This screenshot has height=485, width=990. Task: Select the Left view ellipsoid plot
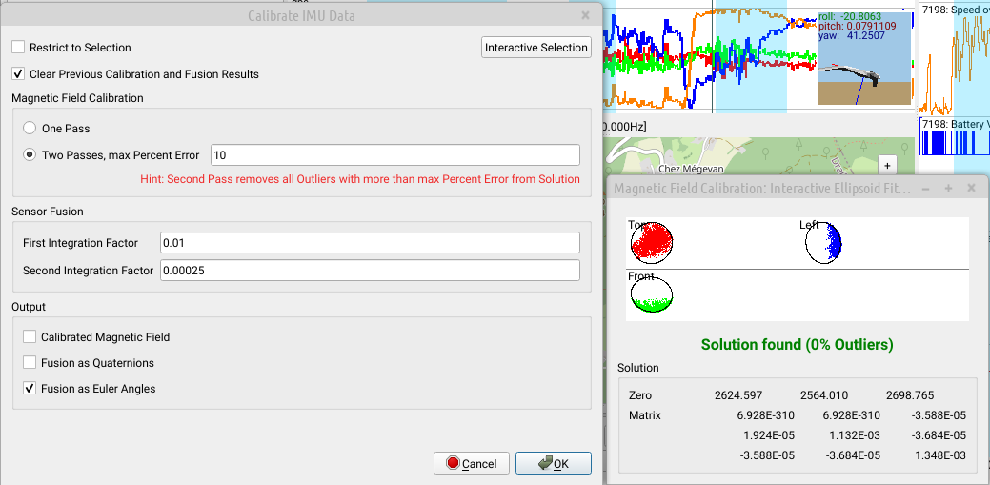[x=824, y=243]
